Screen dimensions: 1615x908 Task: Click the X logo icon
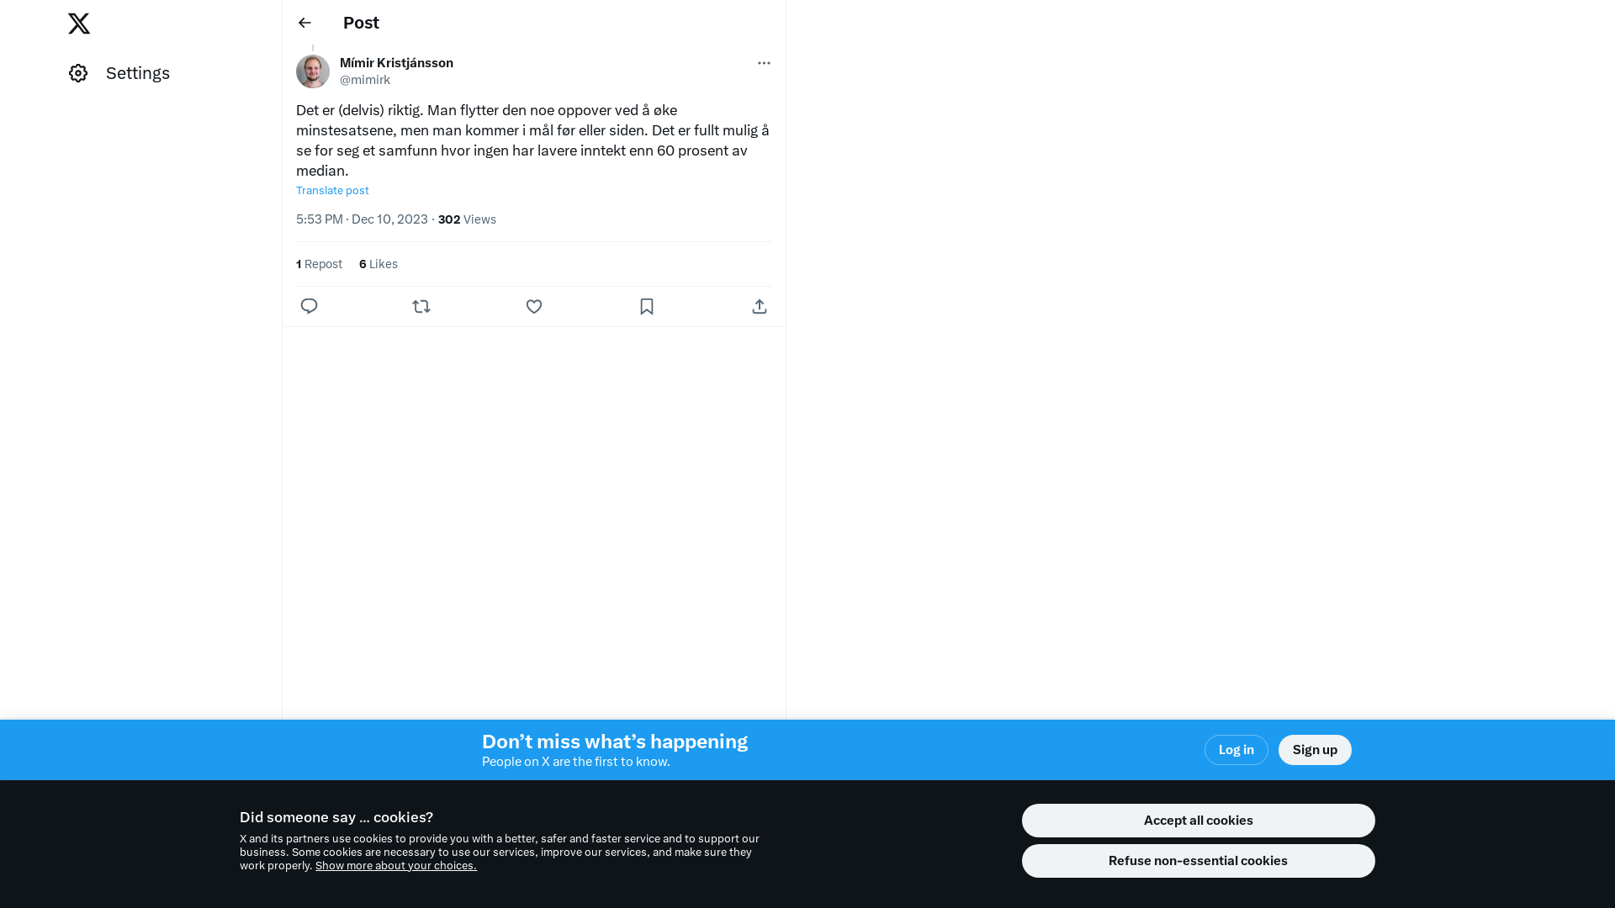pos(79,24)
